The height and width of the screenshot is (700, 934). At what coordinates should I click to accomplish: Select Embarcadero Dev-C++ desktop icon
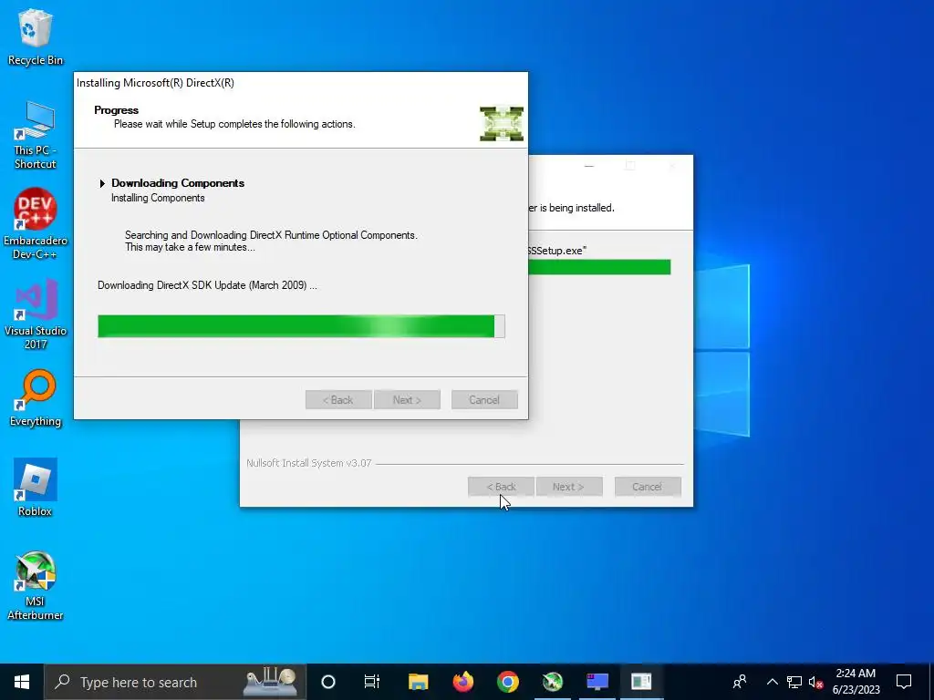tap(36, 224)
